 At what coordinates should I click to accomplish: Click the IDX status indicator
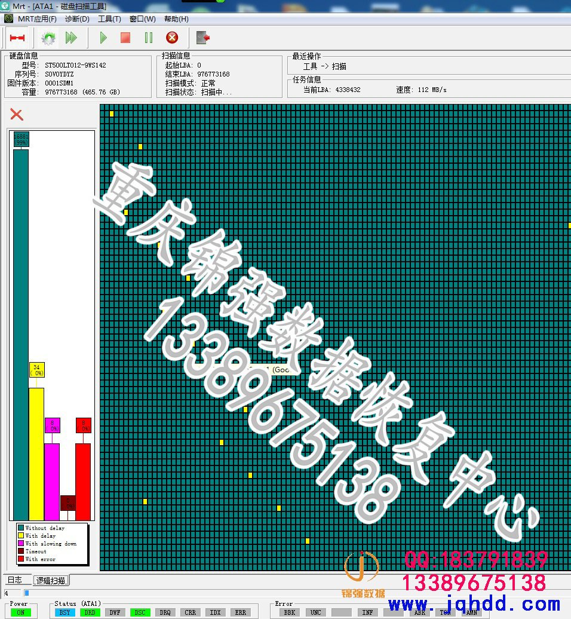(x=215, y=612)
